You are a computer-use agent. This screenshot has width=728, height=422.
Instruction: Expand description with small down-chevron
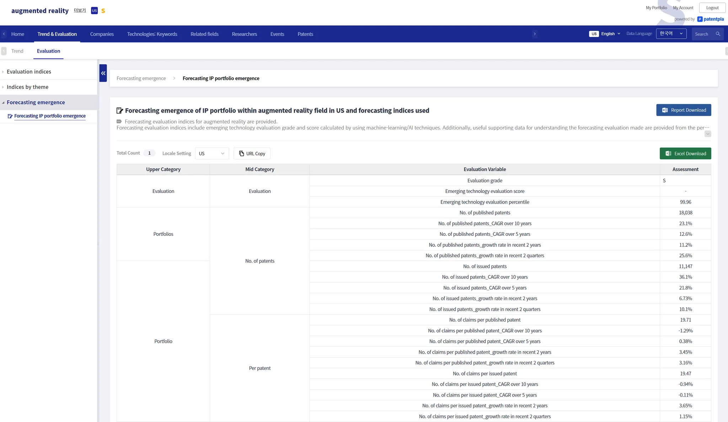(707, 134)
